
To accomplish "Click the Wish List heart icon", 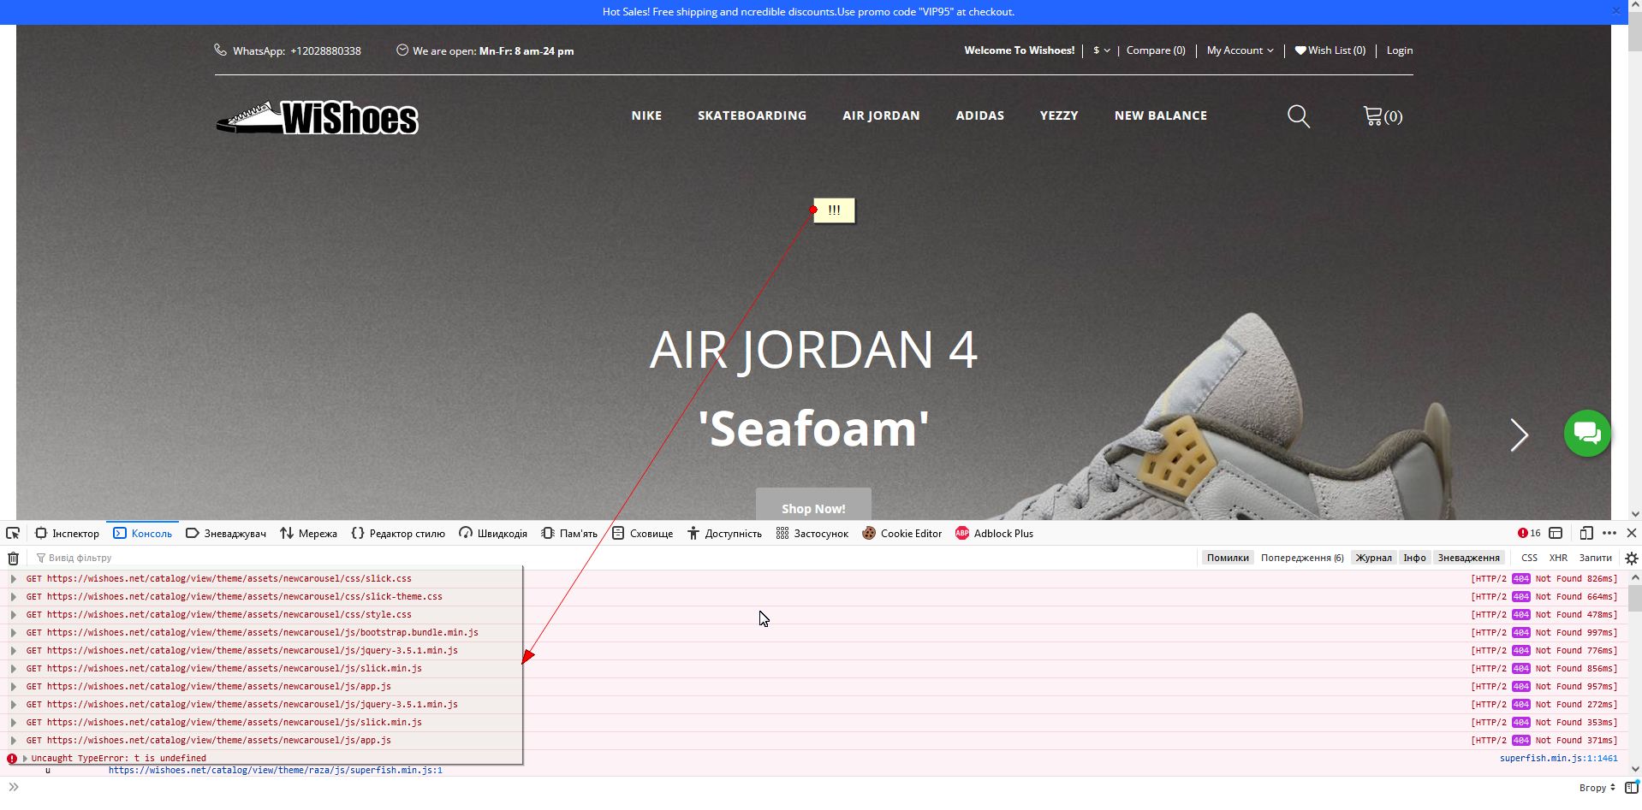I will click(x=1300, y=50).
